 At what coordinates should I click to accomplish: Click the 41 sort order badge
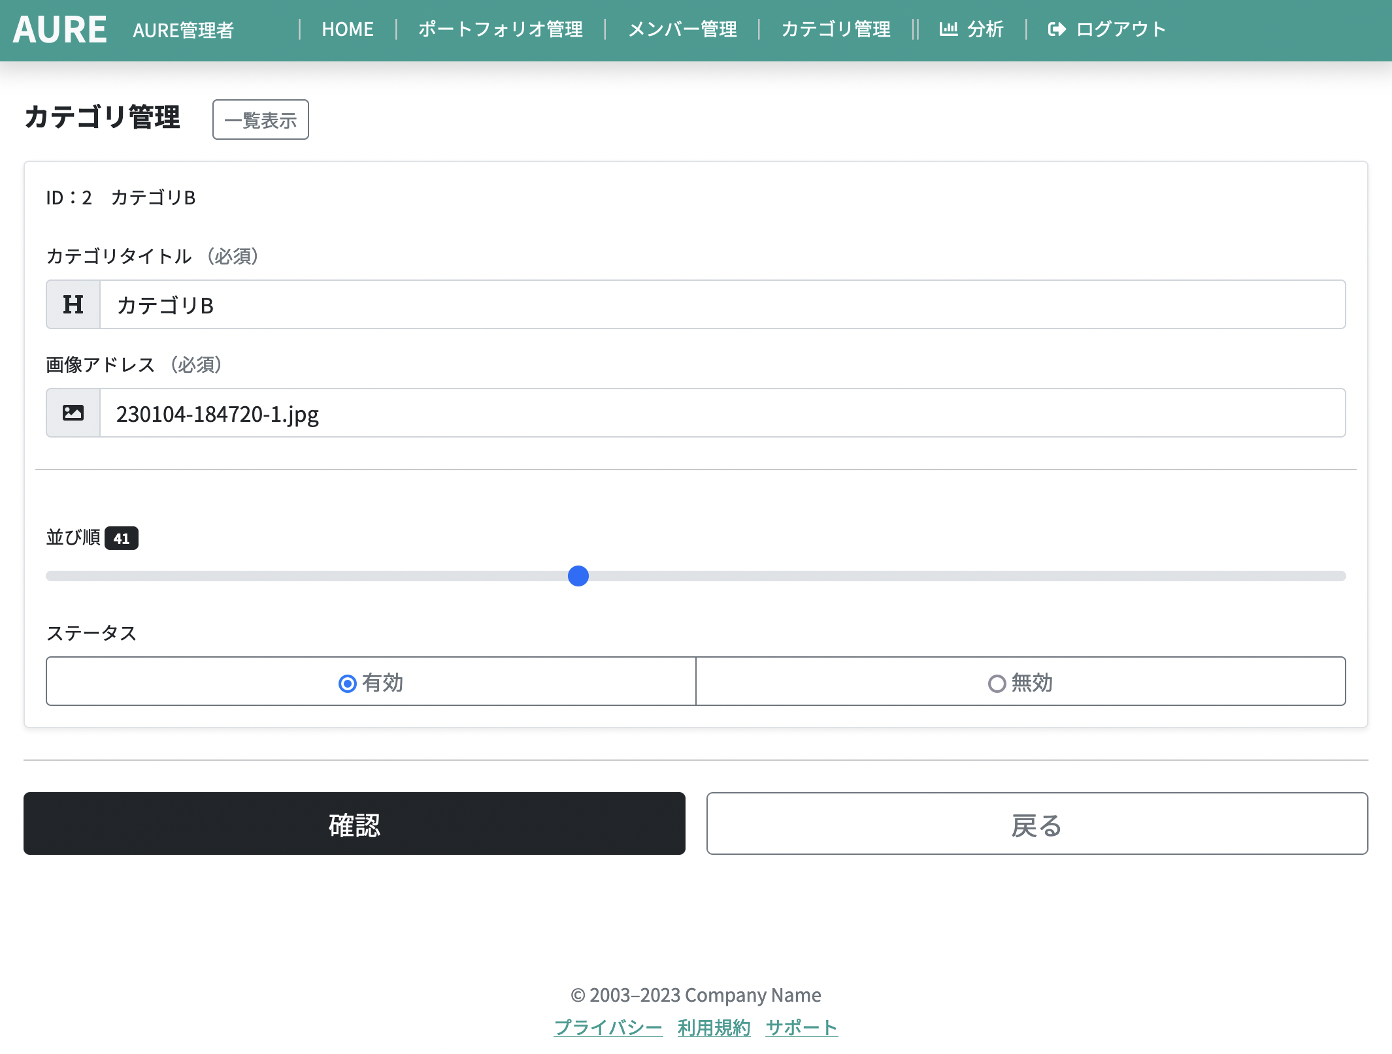point(122,539)
